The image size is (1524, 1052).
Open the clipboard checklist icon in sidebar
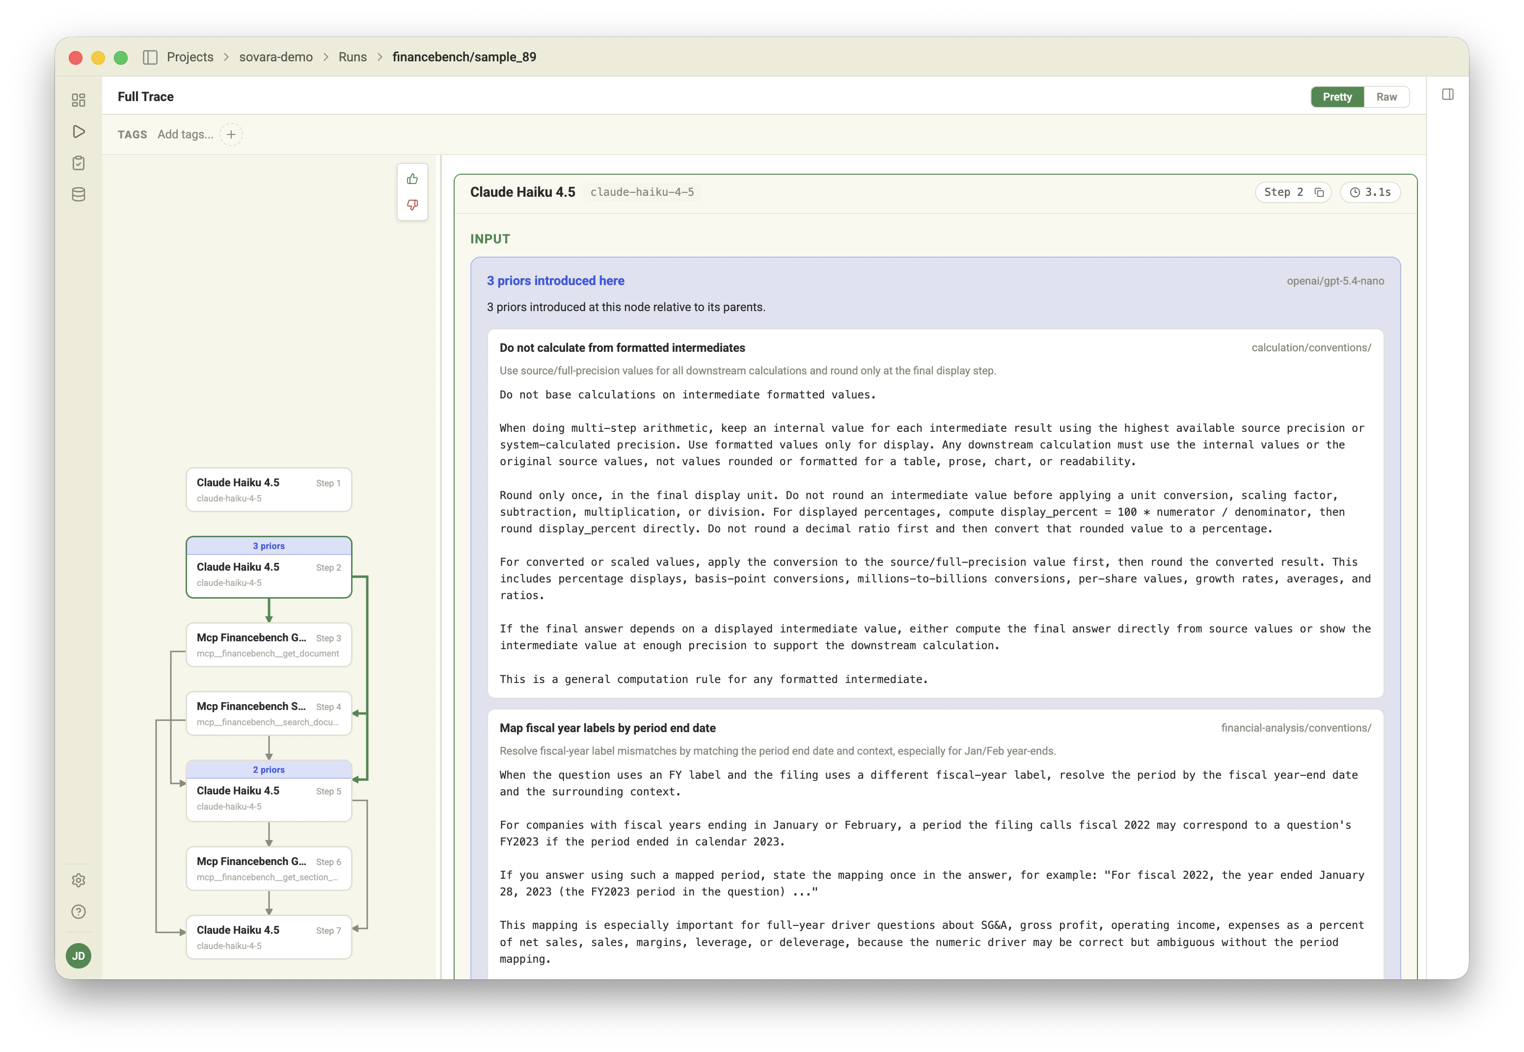(79, 163)
